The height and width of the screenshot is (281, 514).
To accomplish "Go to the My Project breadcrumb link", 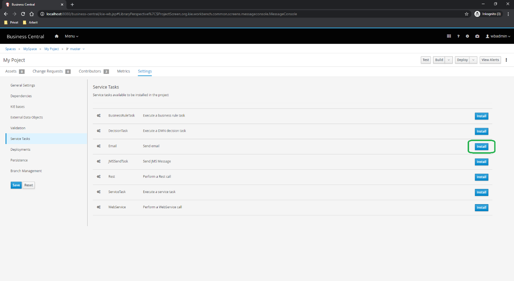I will (x=52, y=49).
